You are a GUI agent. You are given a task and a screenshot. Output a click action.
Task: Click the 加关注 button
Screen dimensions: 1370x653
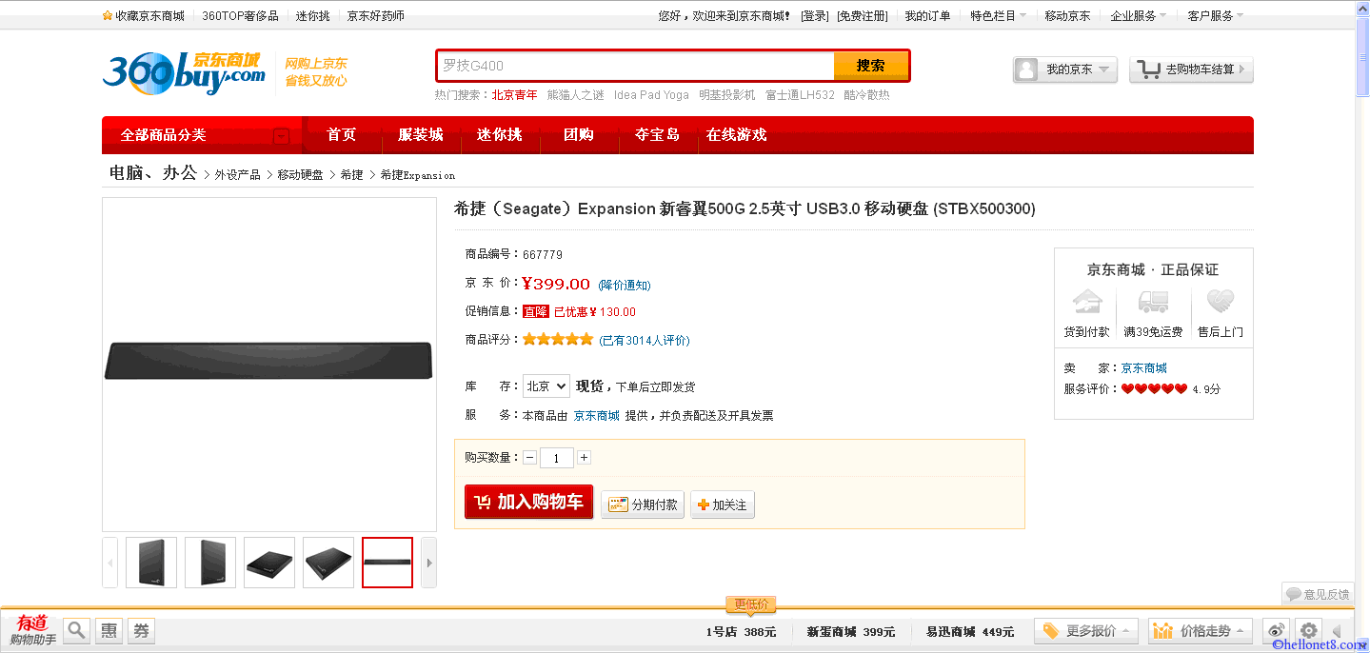723,505
